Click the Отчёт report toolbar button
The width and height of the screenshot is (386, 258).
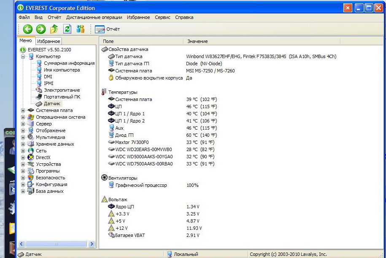click(x=108, y=29)
